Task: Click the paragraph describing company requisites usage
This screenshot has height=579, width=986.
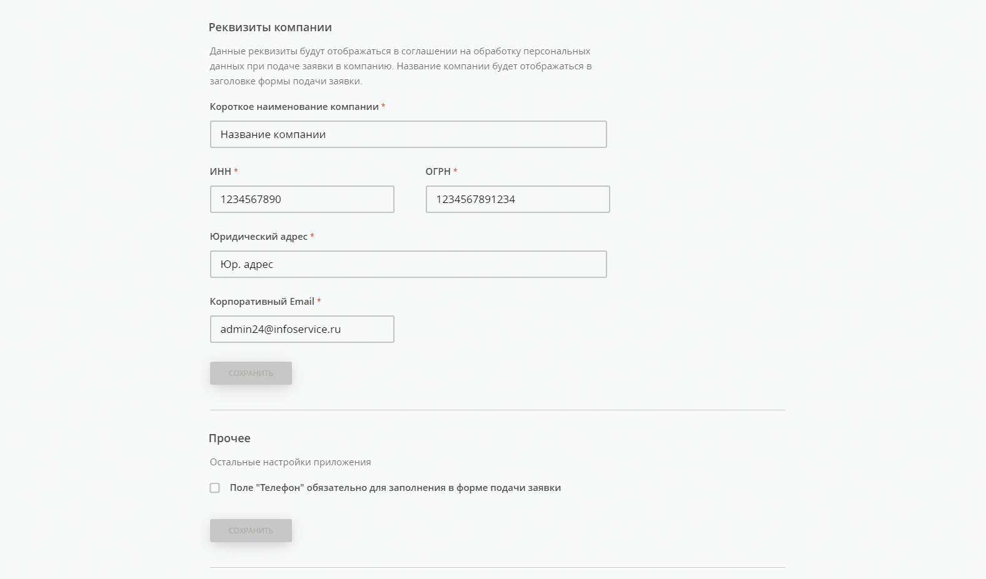Action: pyautogui.click(x=400, y=66)
